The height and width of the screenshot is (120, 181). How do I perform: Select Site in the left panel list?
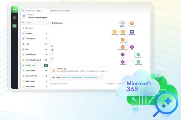tap(35, 49)
